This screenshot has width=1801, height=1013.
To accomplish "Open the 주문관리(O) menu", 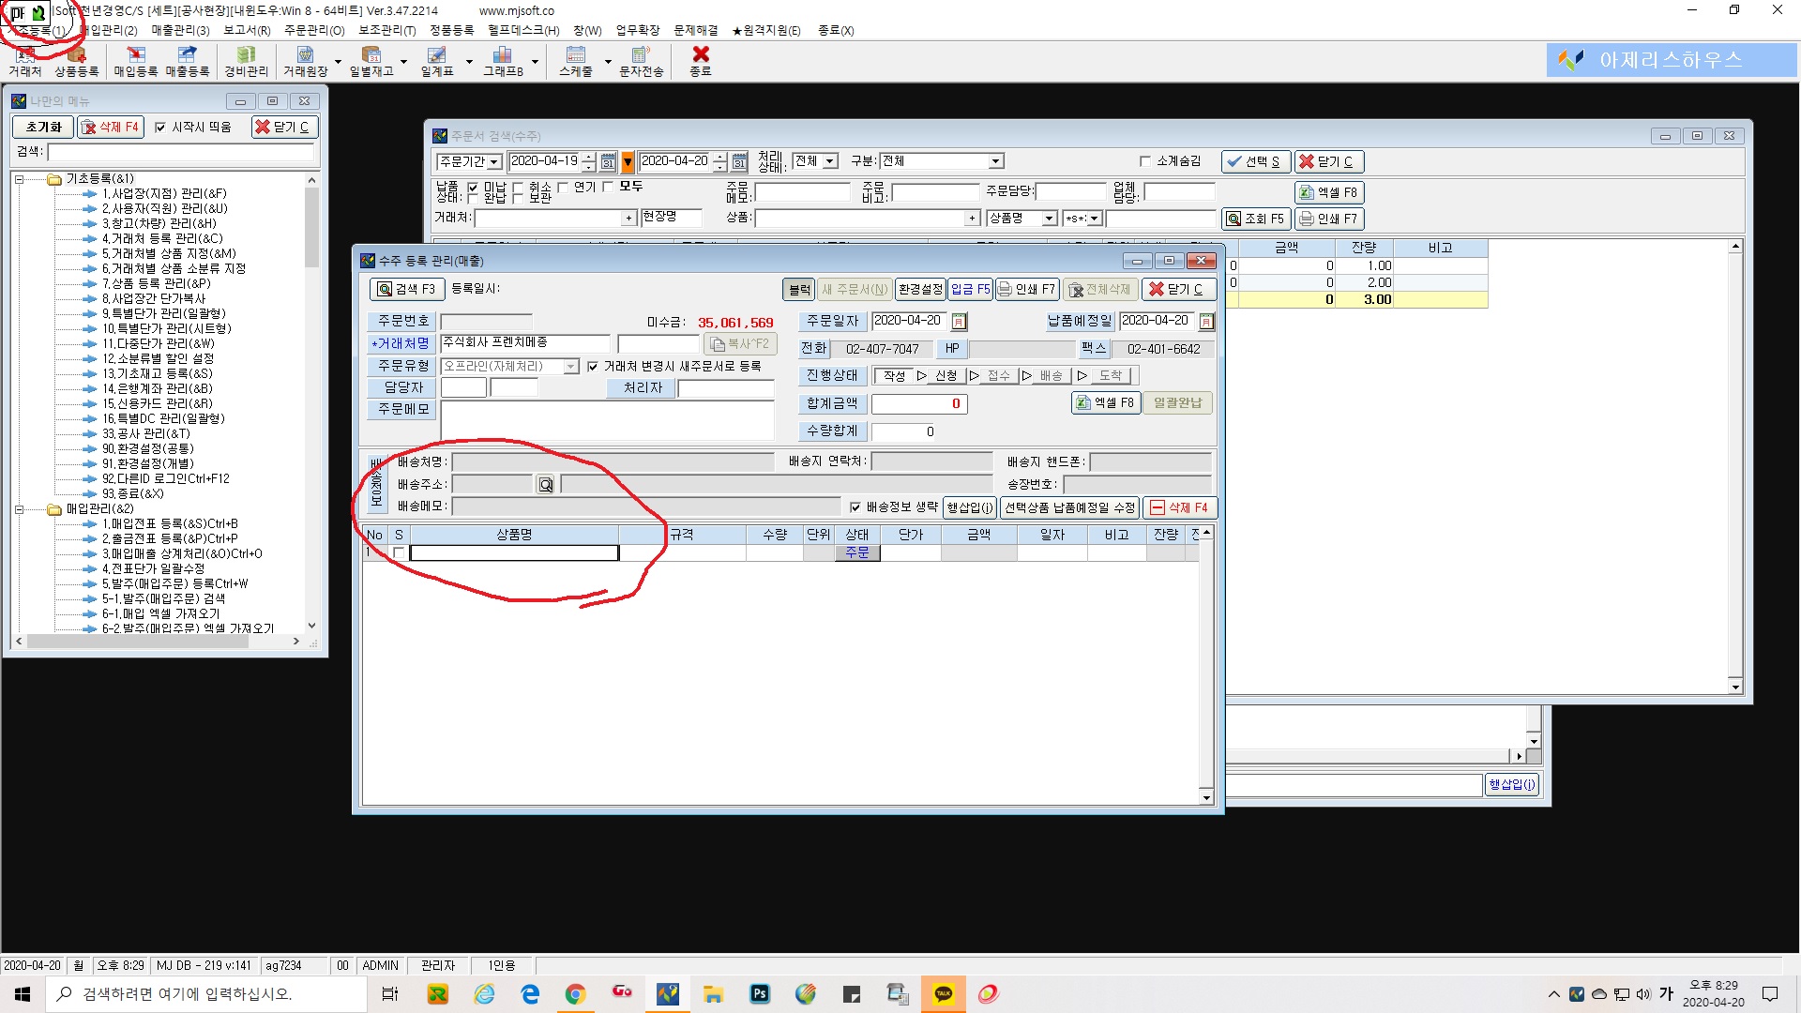I will (314, 30).
